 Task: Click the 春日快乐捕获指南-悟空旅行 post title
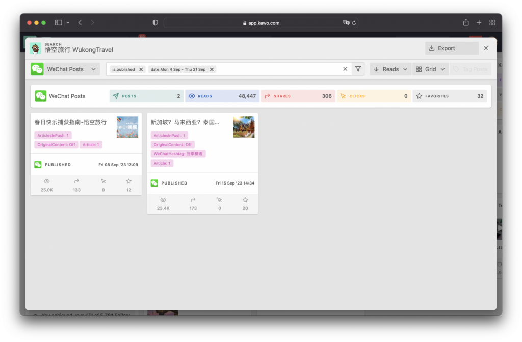point(70,122)
